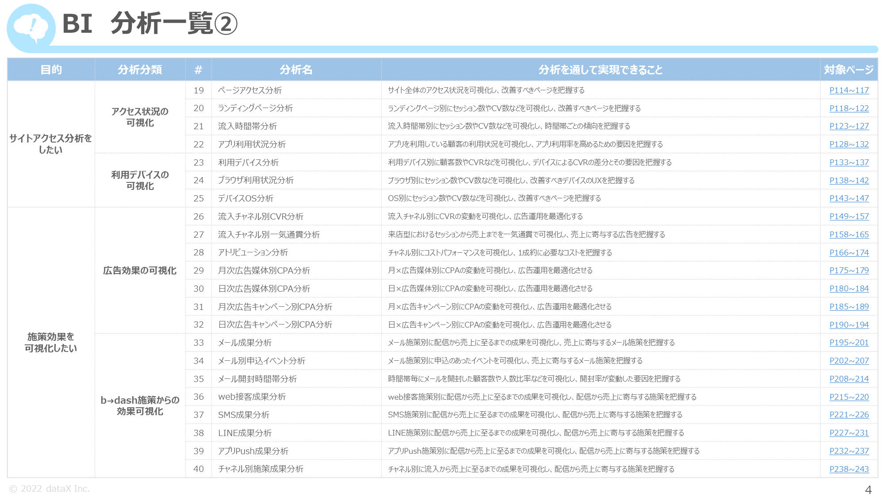Open page link P123~127
The width and height of the screenshot is (885, 498).
click(x=849, y=126)
